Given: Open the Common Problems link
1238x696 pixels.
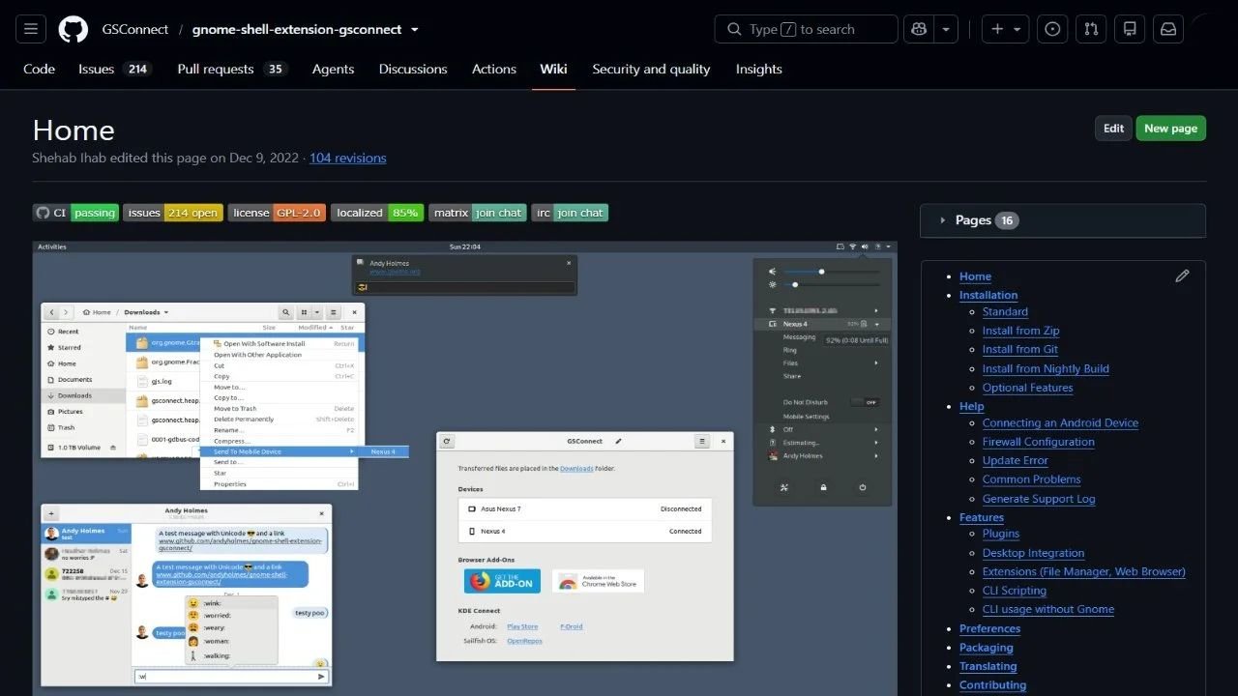Looking at the screenshot, I should point(1031,479).
